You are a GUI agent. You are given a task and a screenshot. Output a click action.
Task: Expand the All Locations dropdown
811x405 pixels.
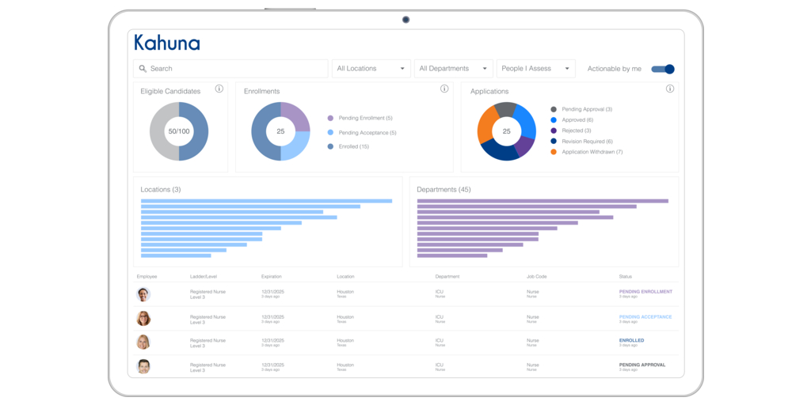tap(371, 69)
